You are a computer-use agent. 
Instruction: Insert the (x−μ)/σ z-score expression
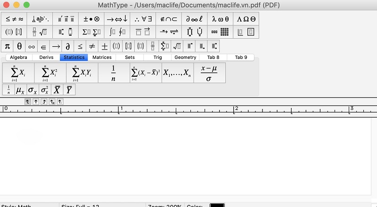tap(210, 73)
